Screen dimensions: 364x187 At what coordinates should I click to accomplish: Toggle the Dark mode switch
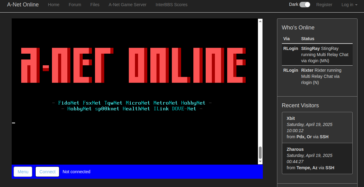(x=305, y=5)
